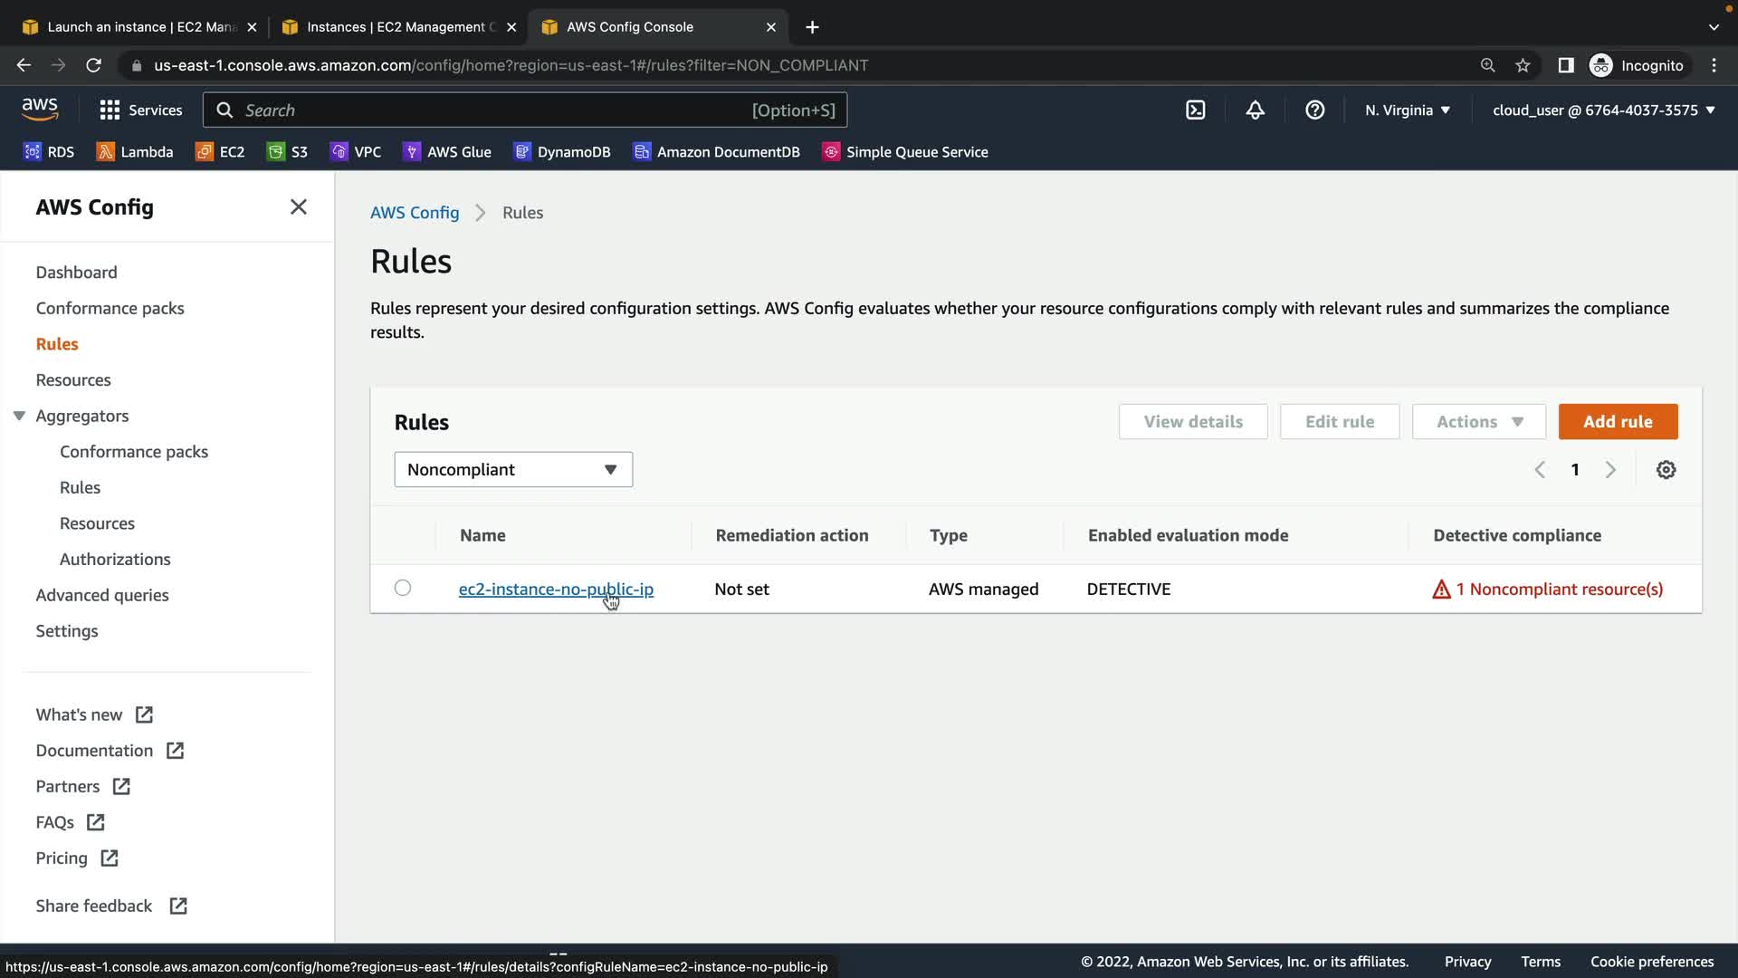Open the notifications bell

1255,110
